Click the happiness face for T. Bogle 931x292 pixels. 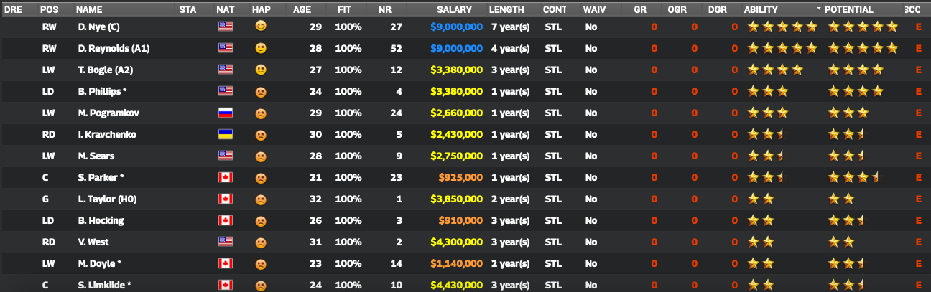click(261, 70)
